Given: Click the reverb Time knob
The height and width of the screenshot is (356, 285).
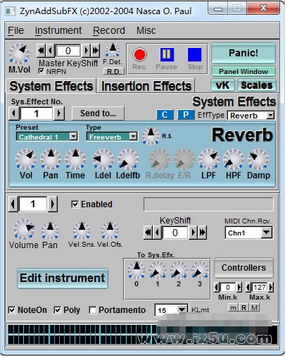Looking at the screenshot, I should point(75,159).
